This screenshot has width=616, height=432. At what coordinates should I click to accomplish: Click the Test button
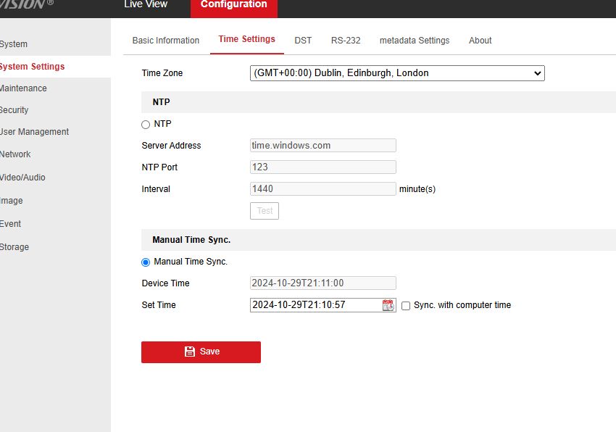(x=264, y=210)
